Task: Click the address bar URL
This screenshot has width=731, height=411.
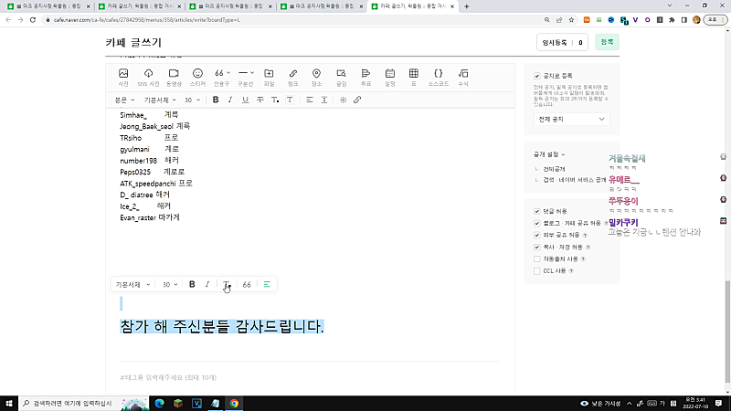Action: coord(147,20)
